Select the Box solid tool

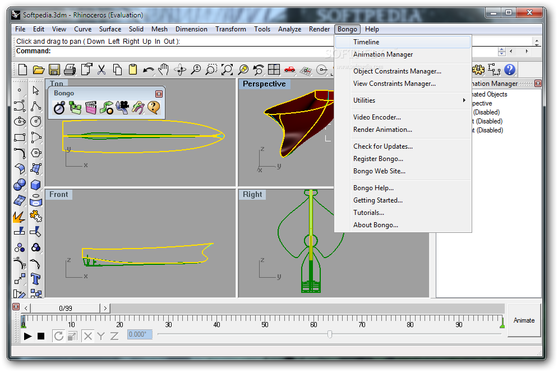coord(35,185)
